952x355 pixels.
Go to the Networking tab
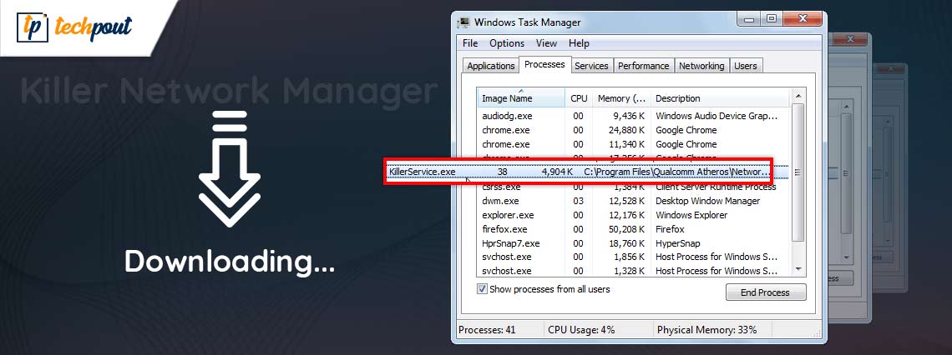701,66
